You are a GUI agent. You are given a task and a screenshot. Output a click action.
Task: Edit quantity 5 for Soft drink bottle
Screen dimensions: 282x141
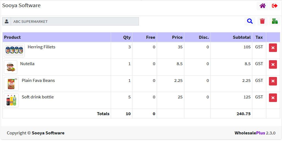point(121,97)
